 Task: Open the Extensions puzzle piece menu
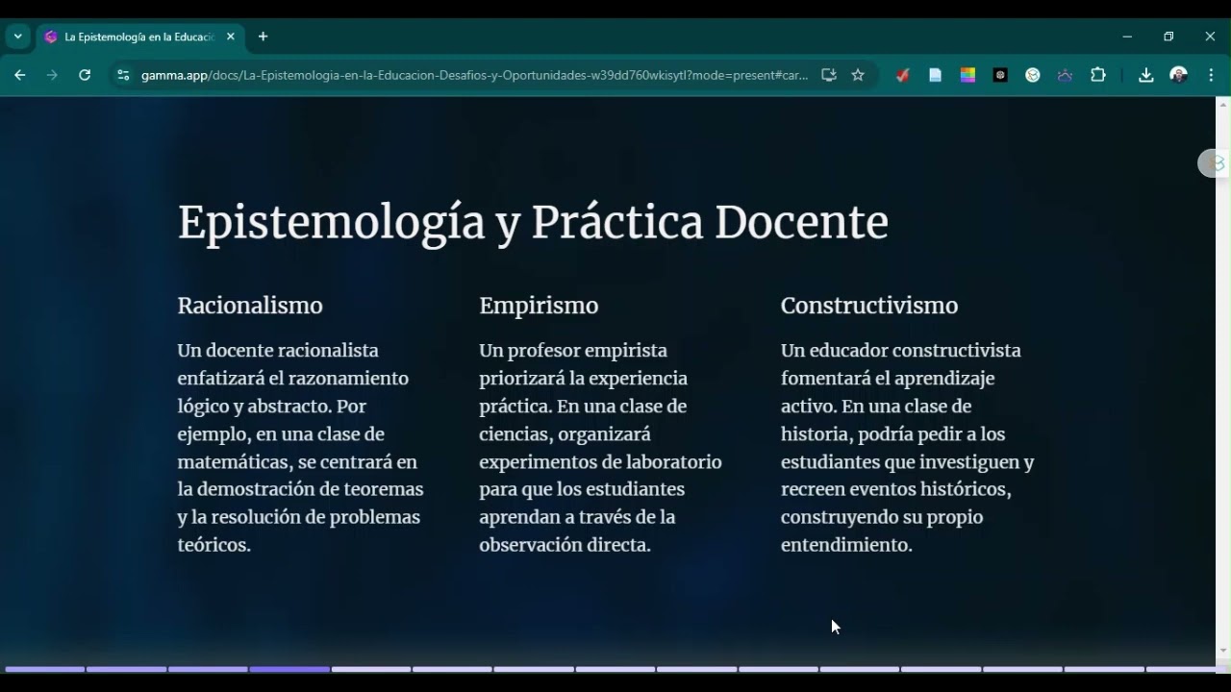[x=1098, y=75]
